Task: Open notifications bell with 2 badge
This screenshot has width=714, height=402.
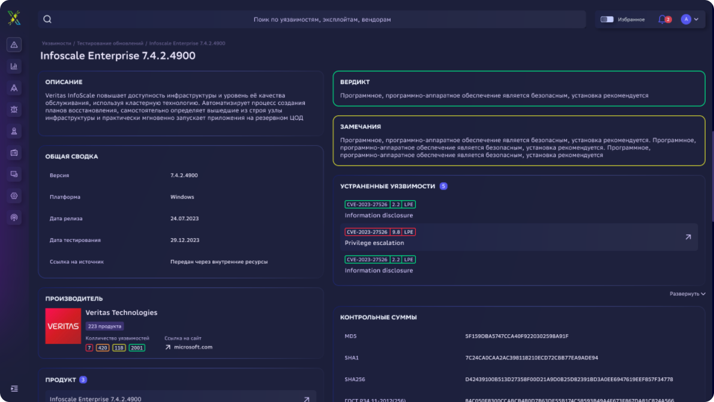Action: click(x=664, y=19)
